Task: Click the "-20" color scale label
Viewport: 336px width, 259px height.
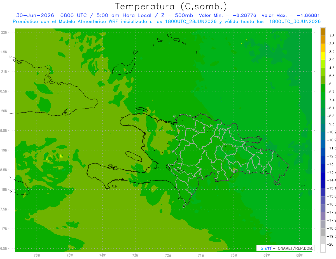Action: [x=330, y=244]
